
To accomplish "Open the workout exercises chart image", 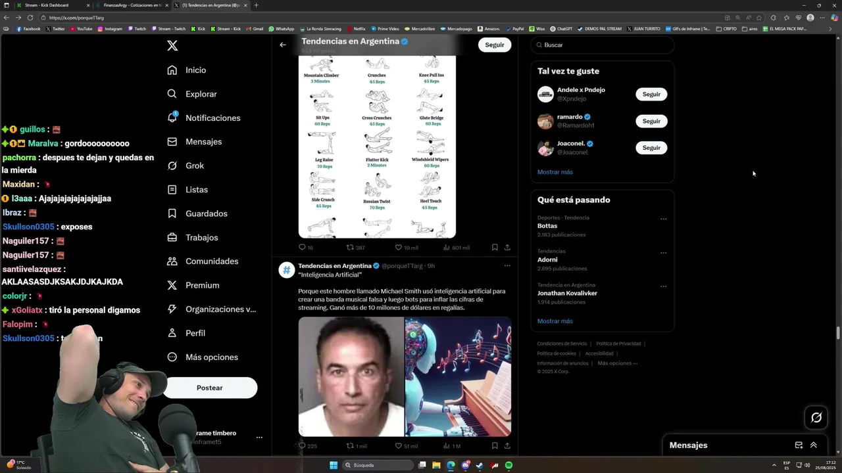I will coord(377,146).
